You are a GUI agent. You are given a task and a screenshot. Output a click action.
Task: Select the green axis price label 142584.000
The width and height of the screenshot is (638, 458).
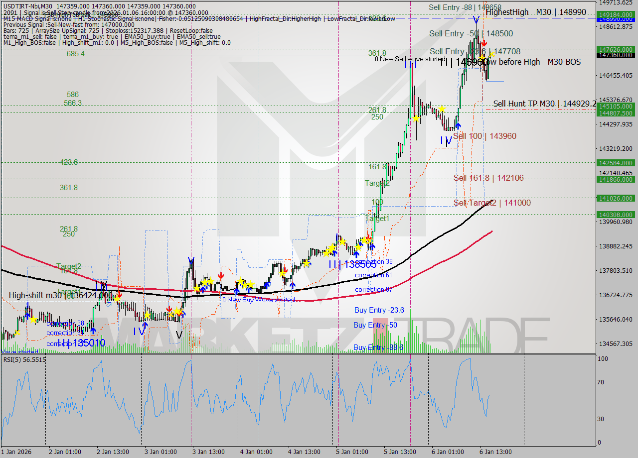pos(616,163)
